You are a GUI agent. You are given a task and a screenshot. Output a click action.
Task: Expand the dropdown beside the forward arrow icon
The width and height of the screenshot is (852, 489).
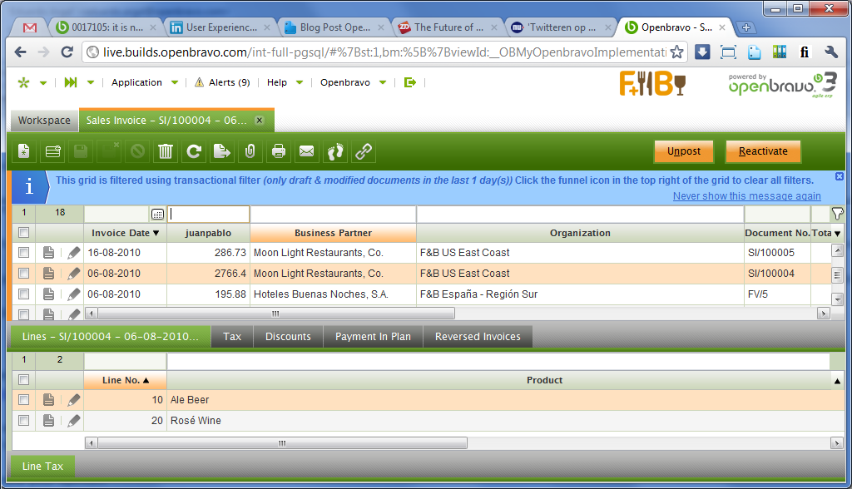[x=91, y=82]
